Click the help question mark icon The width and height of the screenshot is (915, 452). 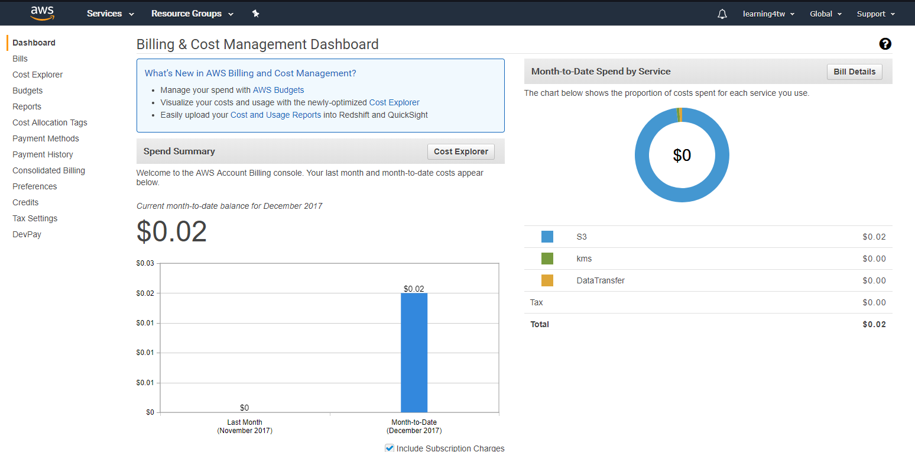(x=885, y=44)
